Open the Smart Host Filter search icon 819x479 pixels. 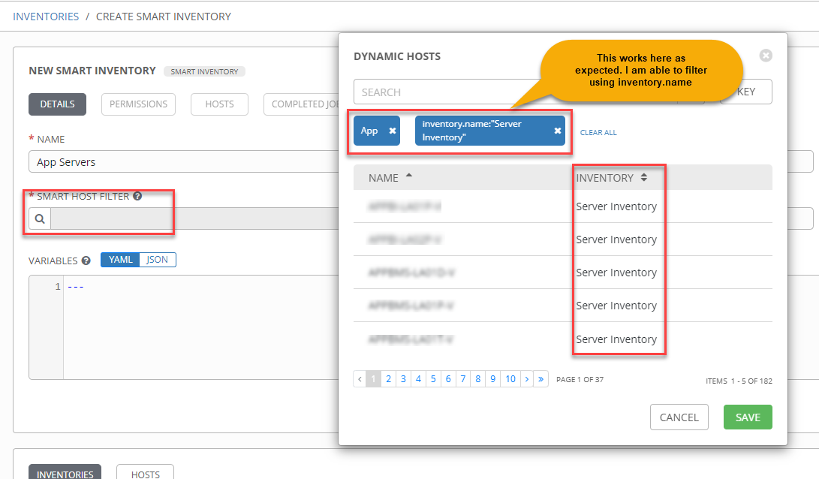pyautogui.click(x=40, y=218)
